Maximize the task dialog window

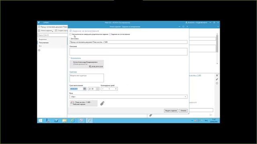point(183,27)
